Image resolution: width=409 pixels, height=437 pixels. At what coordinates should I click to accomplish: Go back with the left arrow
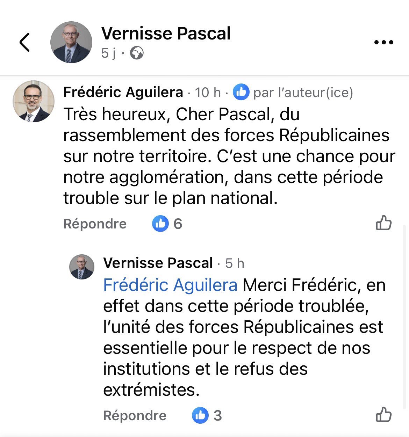coord(24,42)
